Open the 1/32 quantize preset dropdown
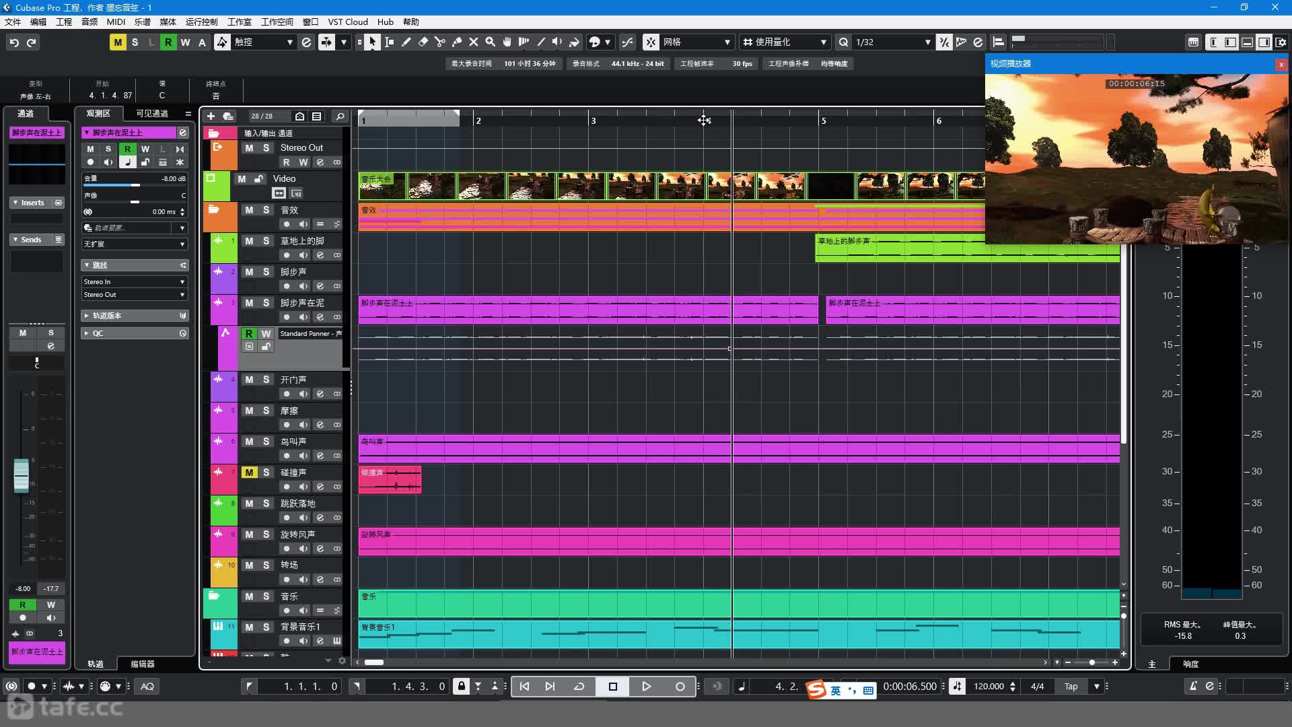The height and width of the screenshot is (727, 1292). pyautogui.click(x=893, y=42)
